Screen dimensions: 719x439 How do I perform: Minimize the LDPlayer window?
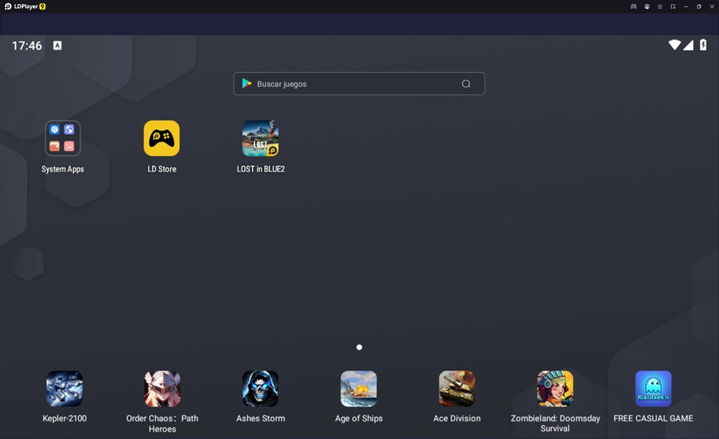click(686, 7)
